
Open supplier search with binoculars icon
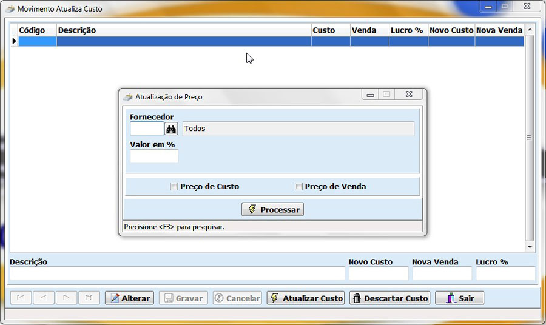click(x=170, y=129)
